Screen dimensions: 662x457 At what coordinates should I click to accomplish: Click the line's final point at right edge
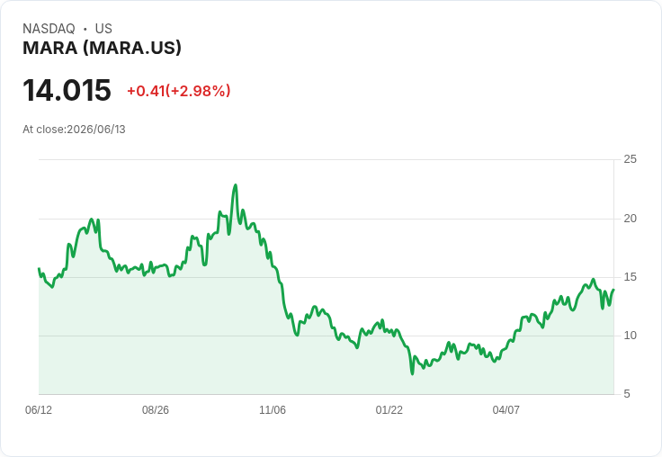[613, 290]
